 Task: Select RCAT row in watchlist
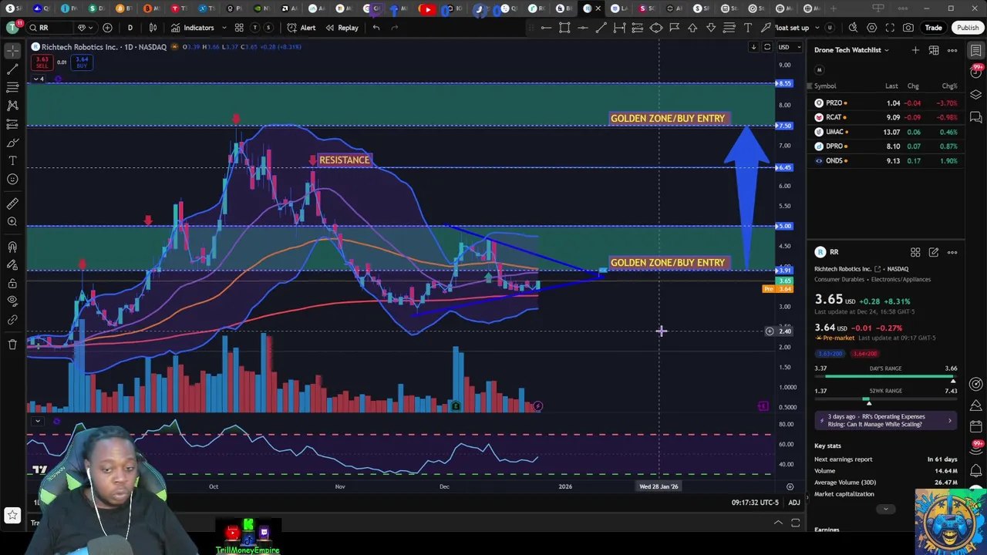[x=885, y=117]
